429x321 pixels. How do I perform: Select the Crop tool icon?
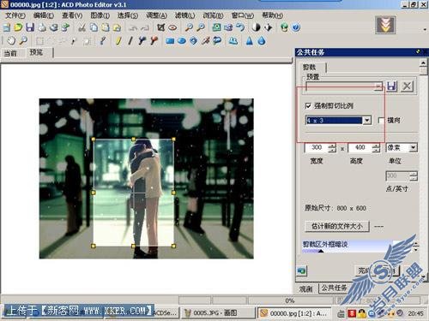tap(161, 27)
